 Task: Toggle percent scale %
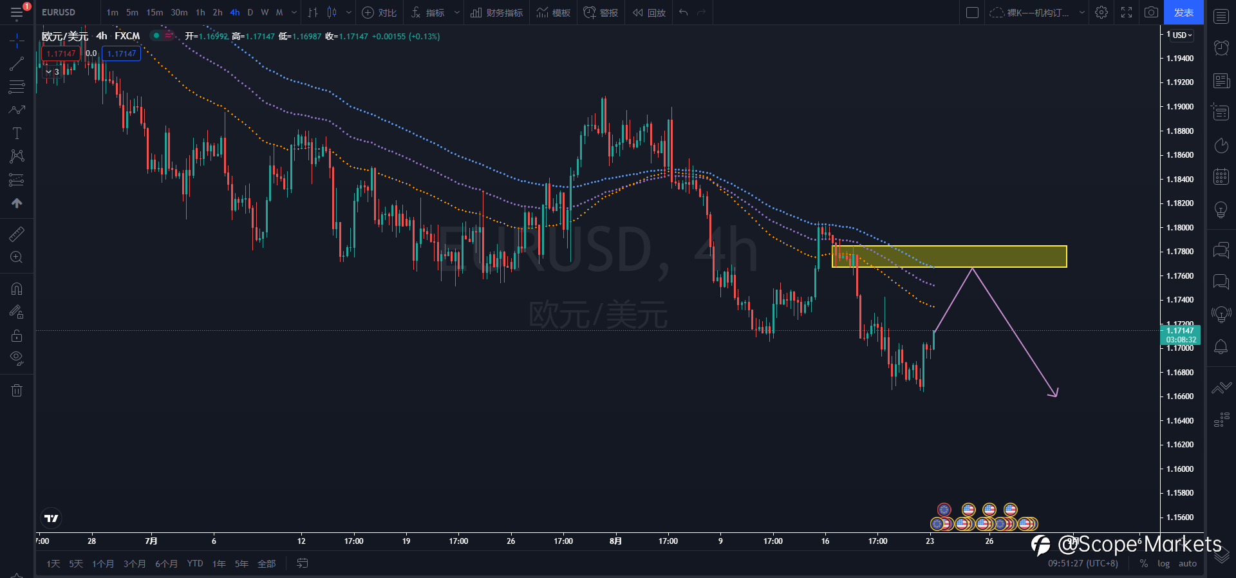(1144, 564)
